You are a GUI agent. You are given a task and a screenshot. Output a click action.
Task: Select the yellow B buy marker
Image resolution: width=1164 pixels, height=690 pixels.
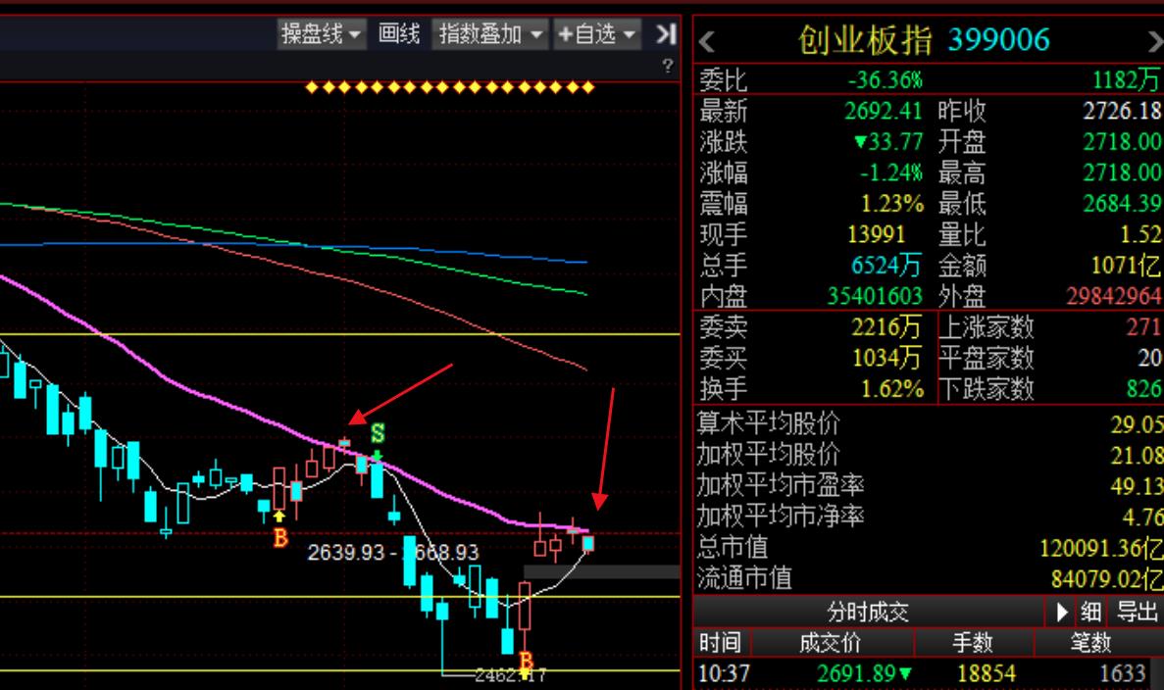click(x=279, y=535)
